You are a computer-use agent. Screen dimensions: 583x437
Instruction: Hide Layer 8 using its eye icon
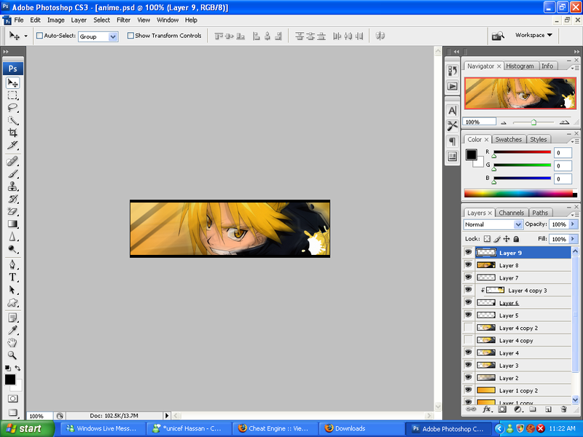tap(469, 266)
